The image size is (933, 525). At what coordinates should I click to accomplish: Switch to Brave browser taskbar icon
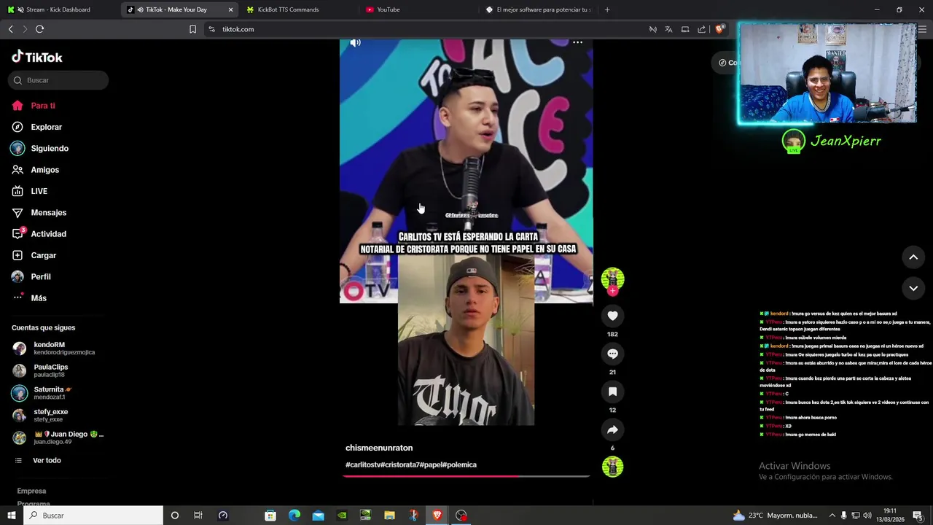[437, 516]
